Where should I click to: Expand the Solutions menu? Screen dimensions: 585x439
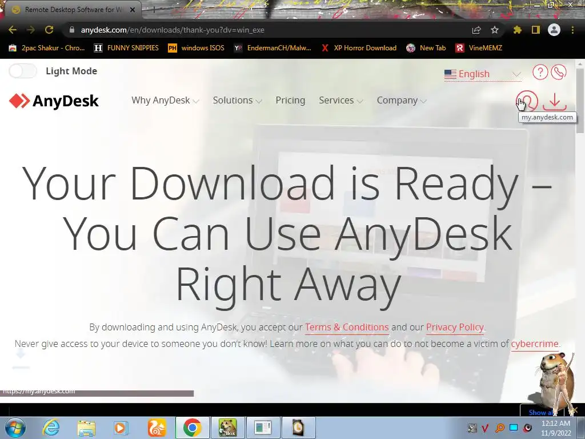point(237,101)
